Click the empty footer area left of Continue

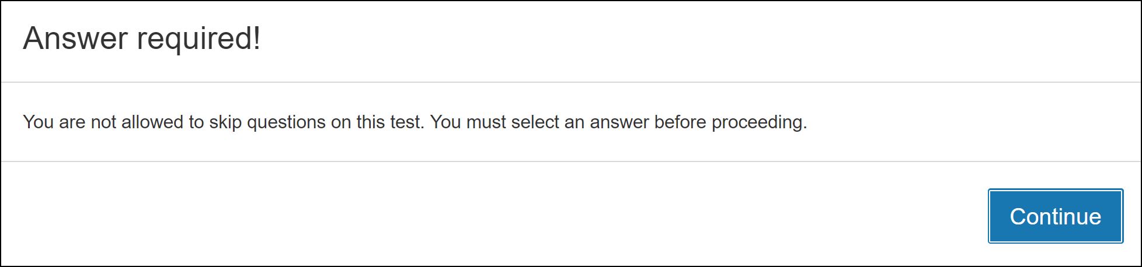490,216
